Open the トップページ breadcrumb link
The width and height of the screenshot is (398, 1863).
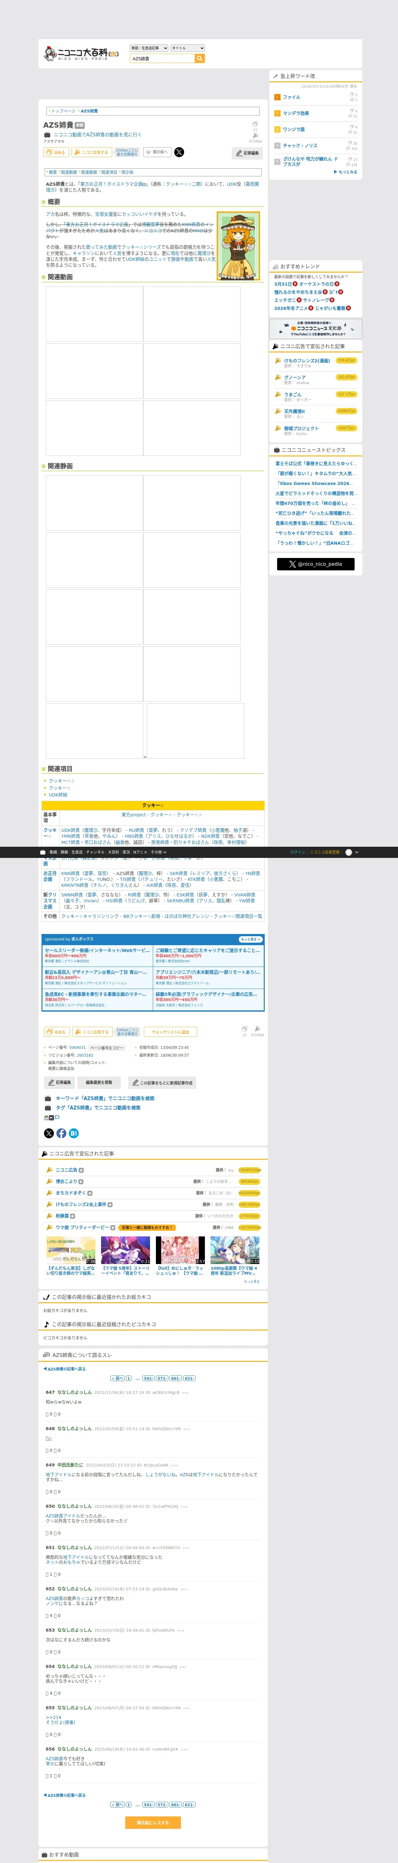pyautogui.click(x=63, y=111)
